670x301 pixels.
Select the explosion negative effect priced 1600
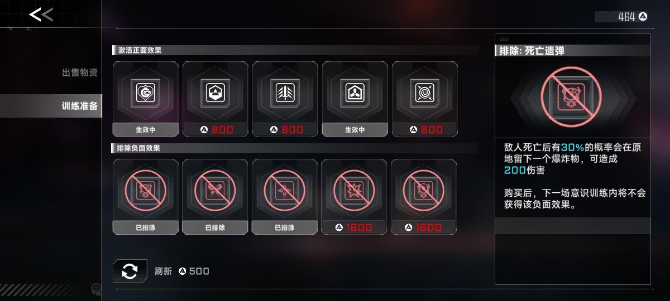click(x=354, y=197)
